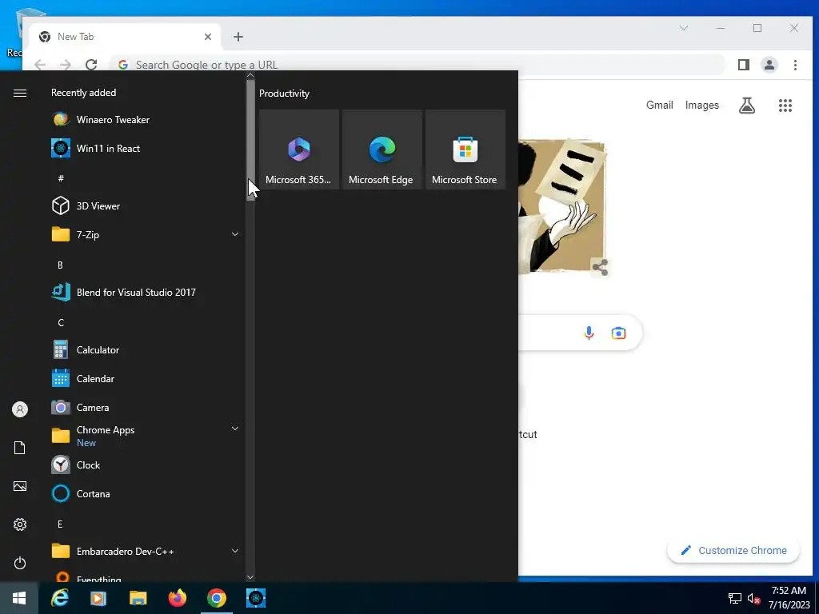Image resolution: width=819 pixels, height=614 pixels.
Task: Click volume muted icon in system tray
Action: 753,598
